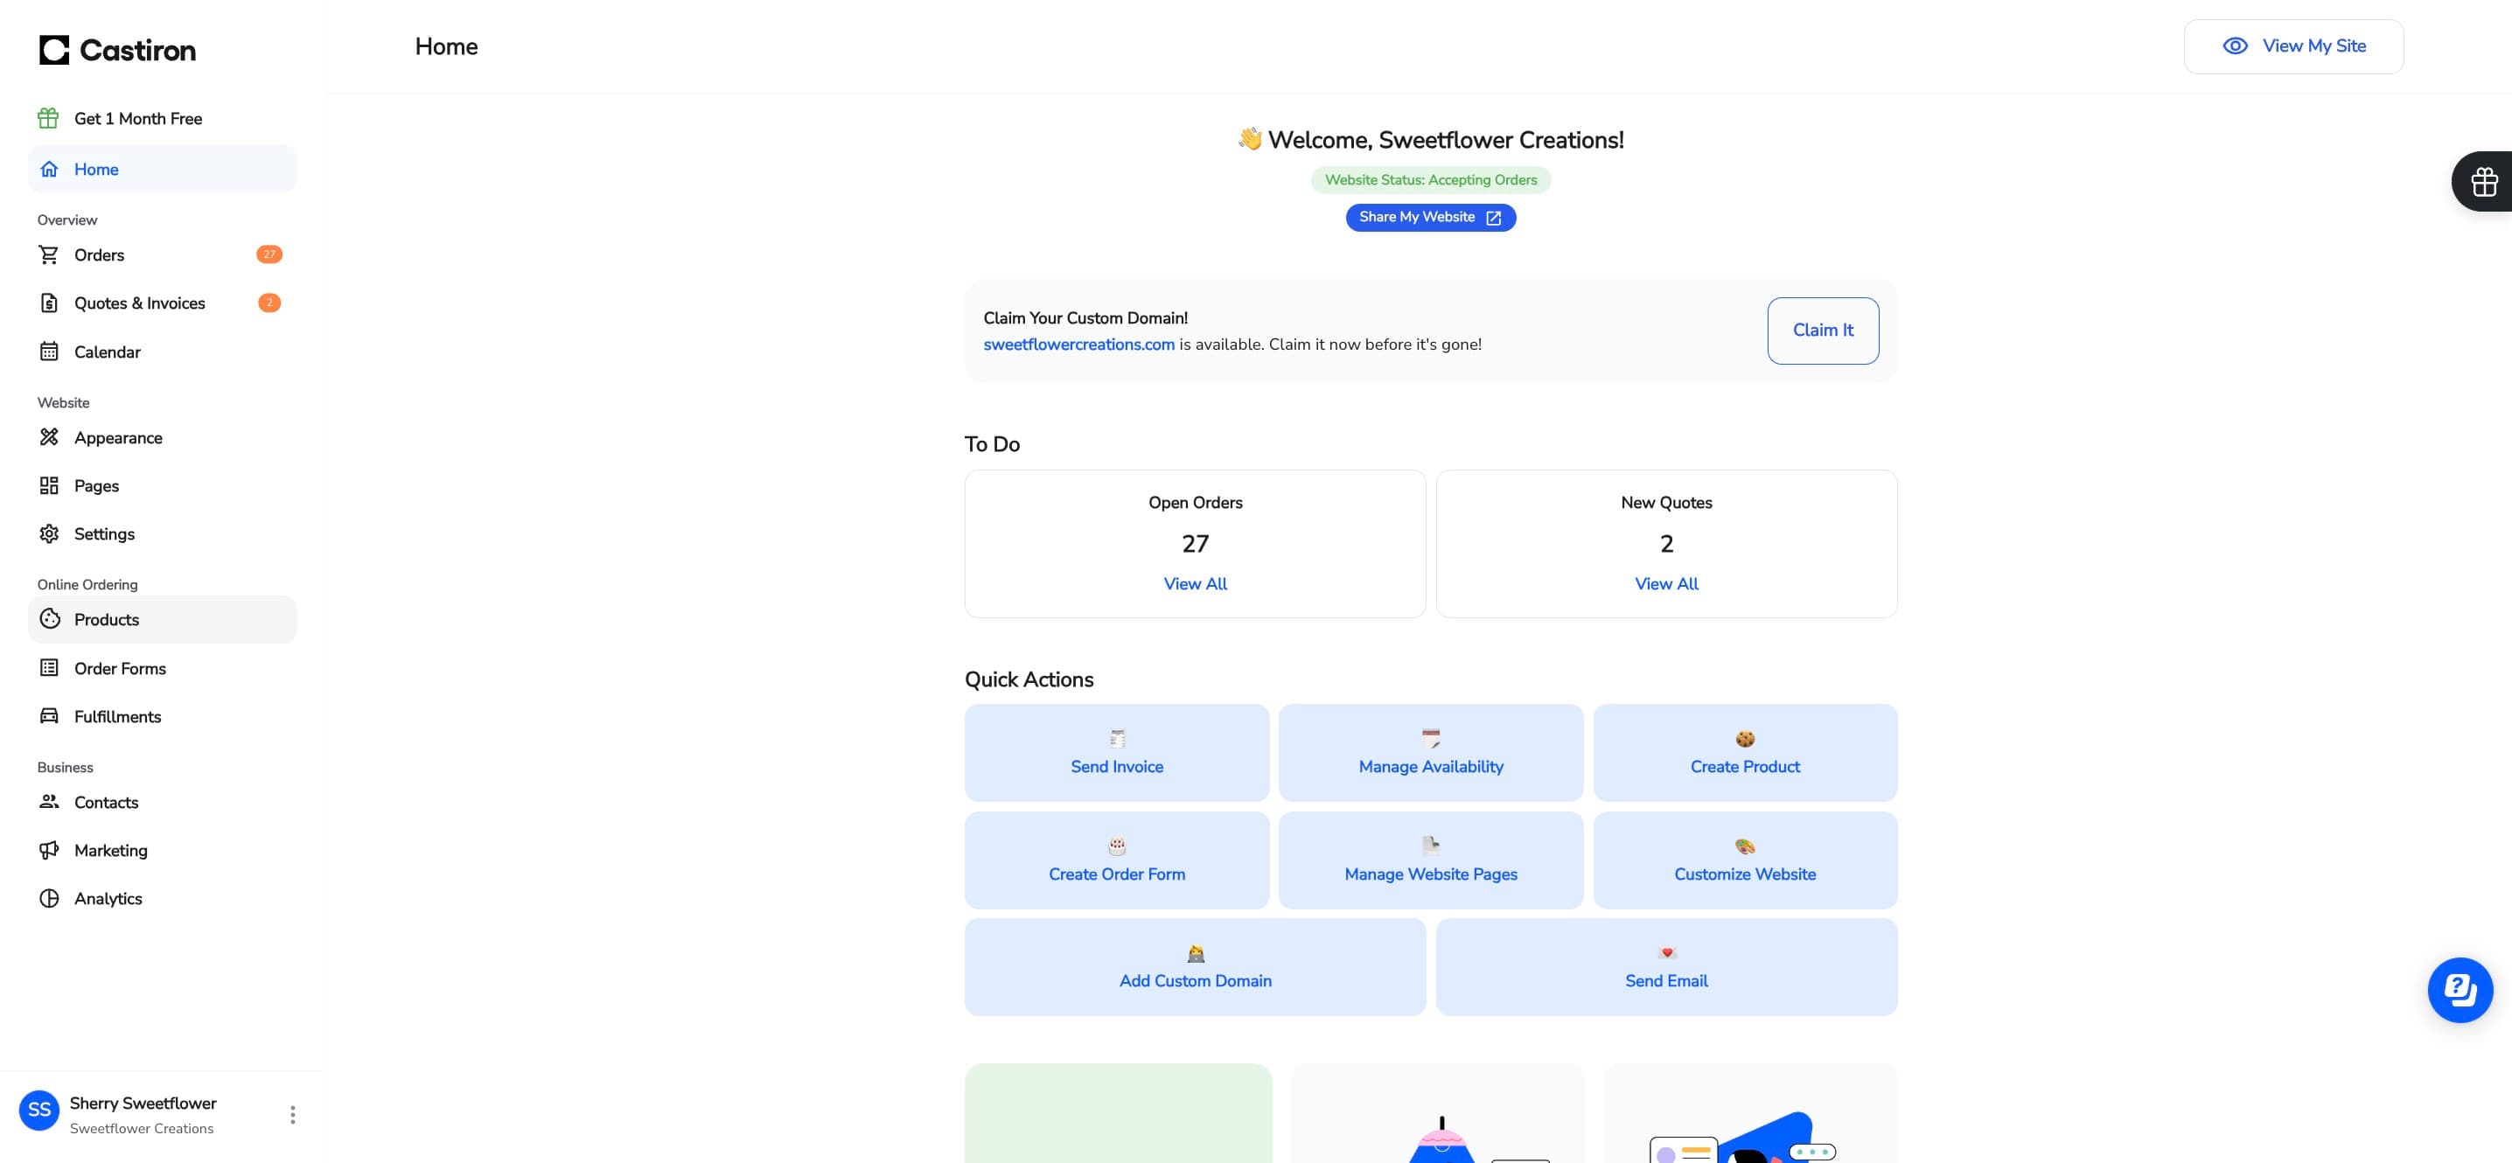2512x1163 pixels.
Task: Click Share My Website button
Action: click(1431, 218)
